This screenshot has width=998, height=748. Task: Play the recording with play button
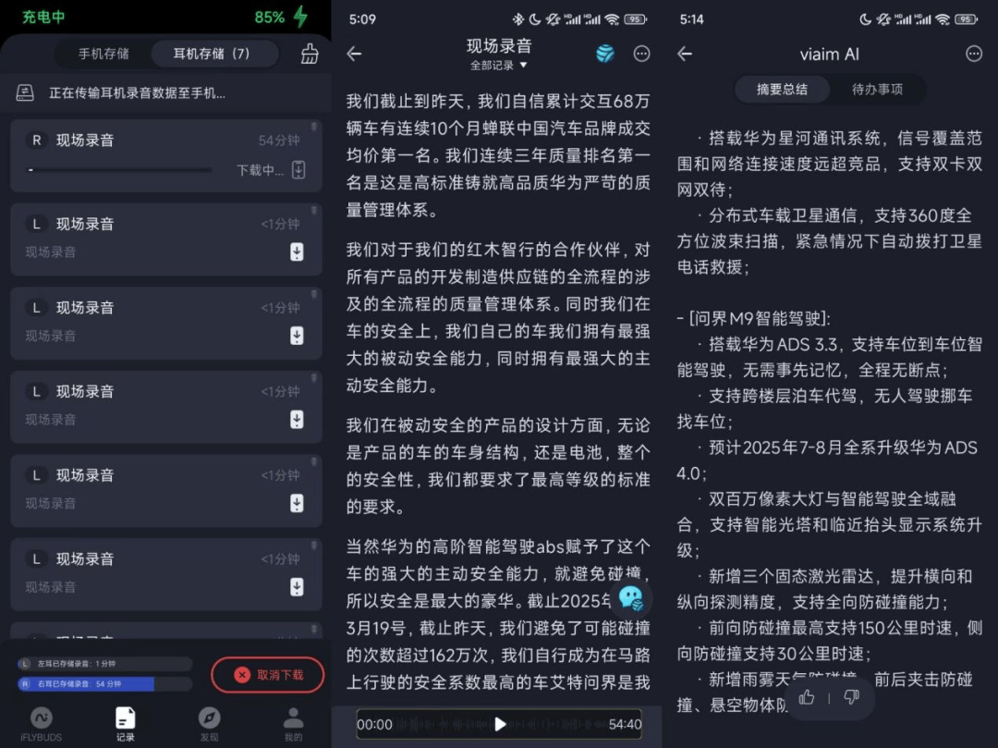coord(500,725)
